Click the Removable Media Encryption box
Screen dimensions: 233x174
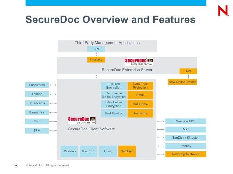[114, 95]
